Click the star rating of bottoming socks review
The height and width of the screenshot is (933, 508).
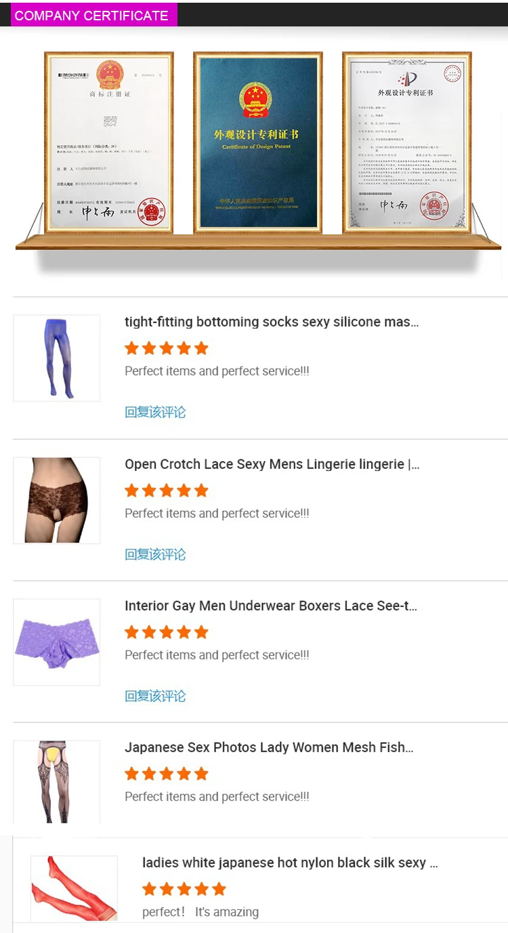pyautogui.click(x=167, y=348)
